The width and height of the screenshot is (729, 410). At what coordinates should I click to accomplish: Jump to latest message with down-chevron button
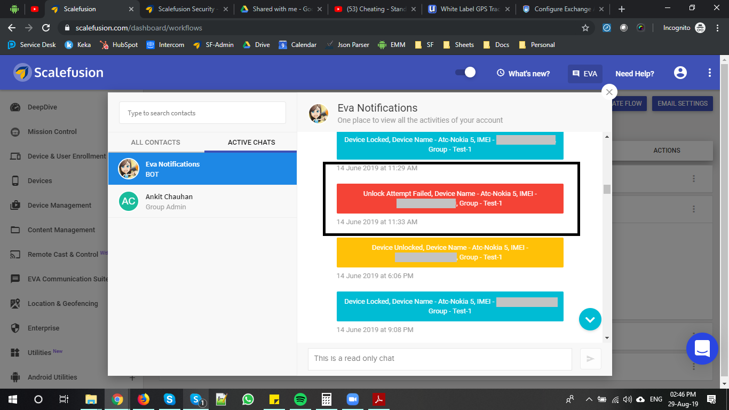pos(590,319)
